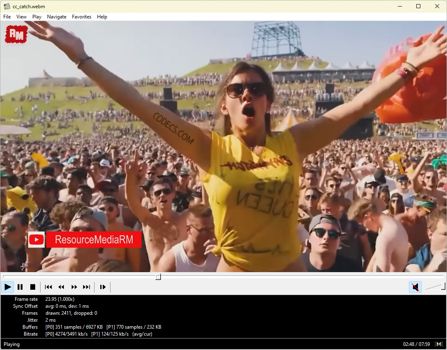Pause the video playback
Viewport: 447px width, 350px height.
tap(20, 287)
